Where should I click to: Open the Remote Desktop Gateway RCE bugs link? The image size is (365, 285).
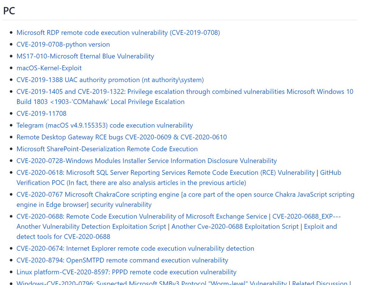pos(122,137)
